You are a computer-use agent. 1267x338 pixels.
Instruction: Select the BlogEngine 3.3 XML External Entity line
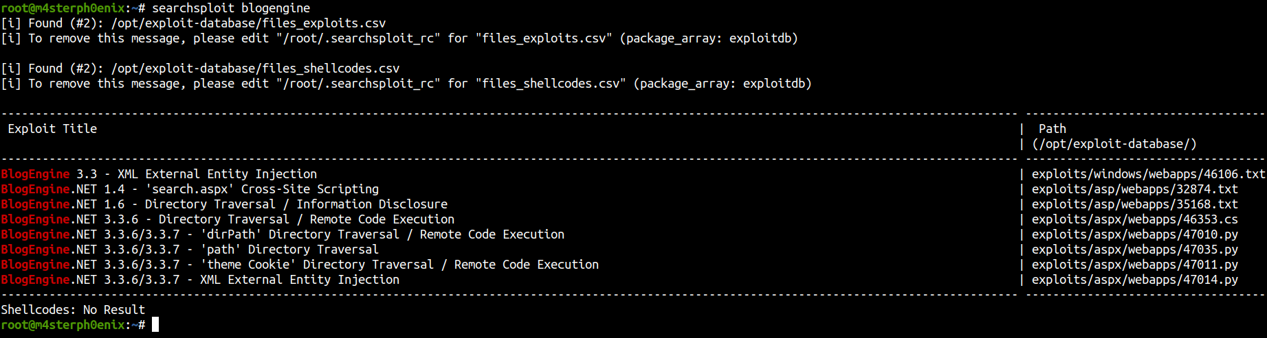(x=159, y=174)
